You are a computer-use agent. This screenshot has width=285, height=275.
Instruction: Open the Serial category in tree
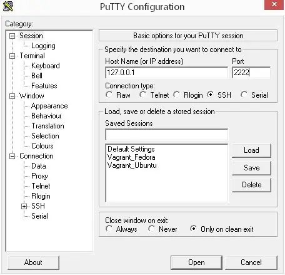[39, 216]
